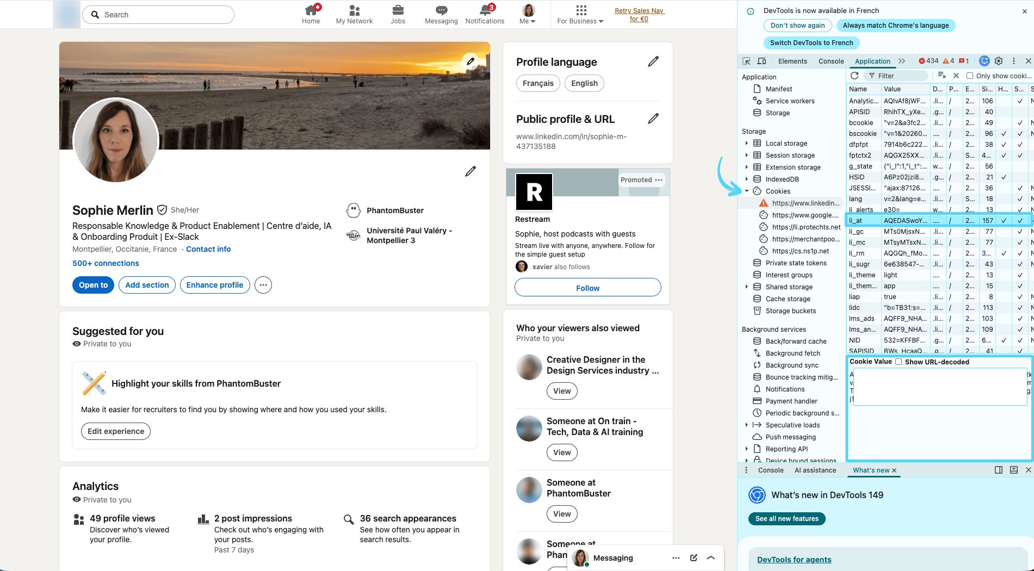Viewport: 1034px width, 571px height.
Task: Click Don't show again button
Action: [797, 26]
